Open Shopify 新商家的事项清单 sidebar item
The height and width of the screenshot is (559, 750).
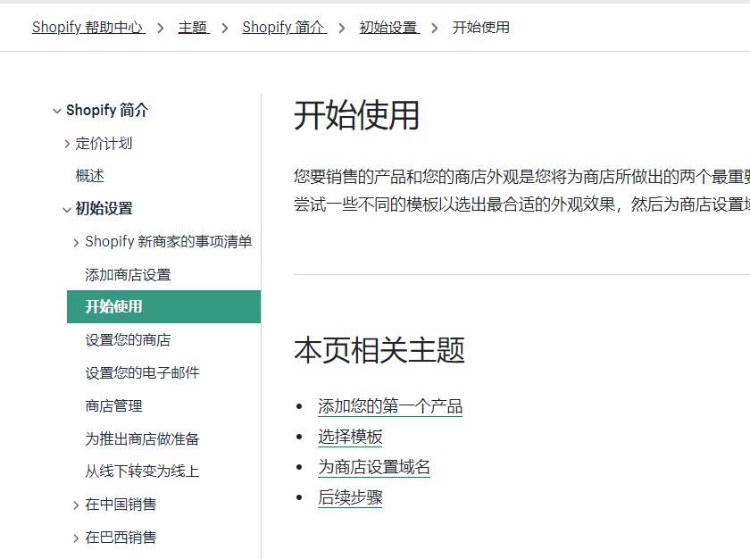[x=169, y=241]
